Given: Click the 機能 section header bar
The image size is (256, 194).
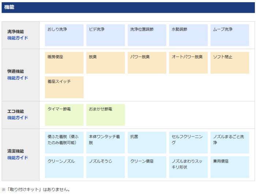Looking at the screenshot, I should (128, 7).
